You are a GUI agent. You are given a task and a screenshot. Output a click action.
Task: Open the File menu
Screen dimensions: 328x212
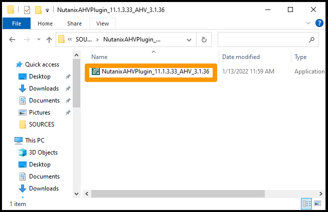coord(17,23)
